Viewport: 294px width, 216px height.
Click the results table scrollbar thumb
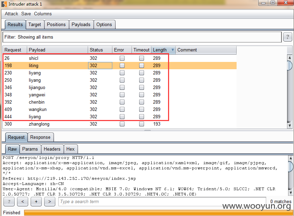pos(290,65)
